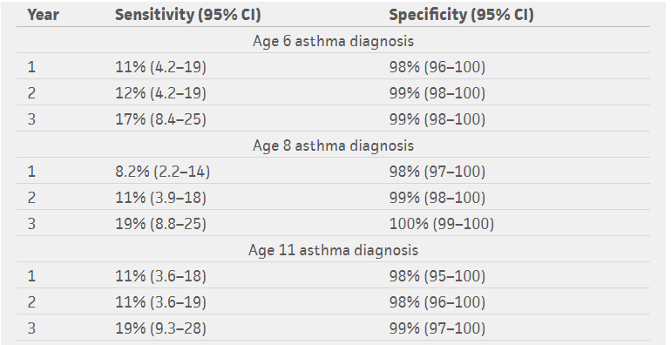Screen dimensions: 671x345
Task: Click specificity 98% (97–100) cell
Action: click(437, 172)
